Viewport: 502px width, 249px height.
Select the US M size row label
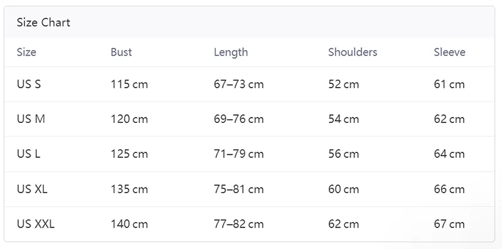(x=31, y=119)
